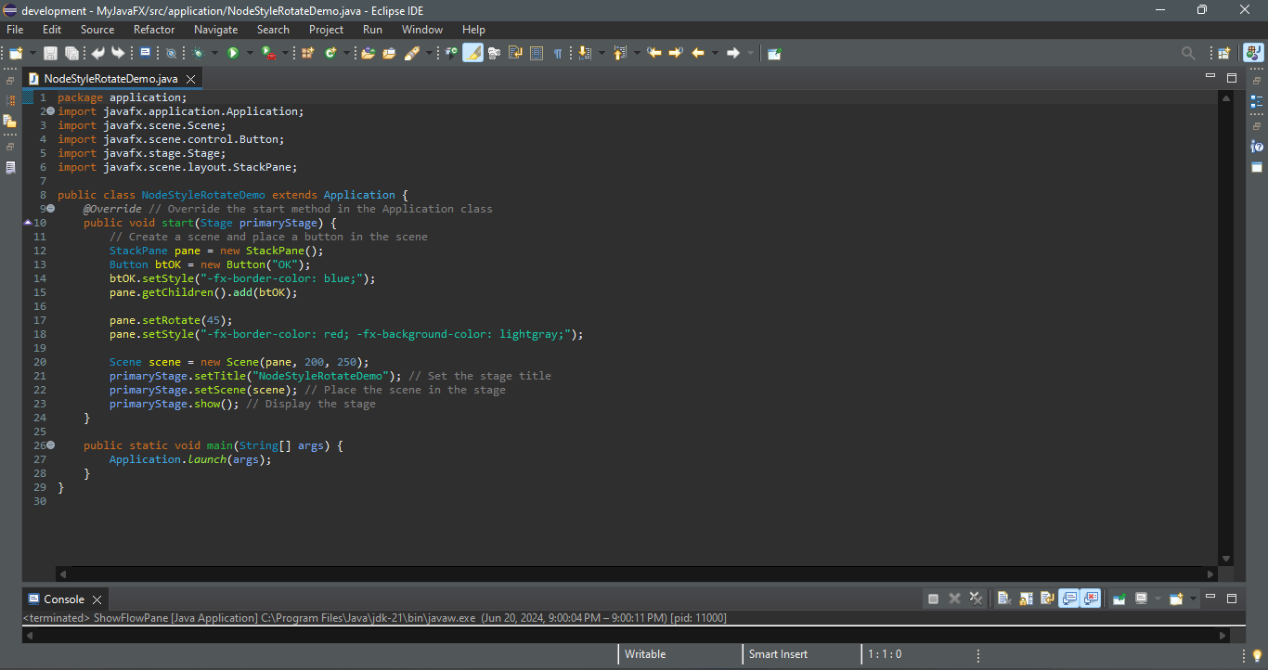Viewport: 1268px width, 670px height.
Task: Click the Pin Console icon
Action: [1119, 599]
